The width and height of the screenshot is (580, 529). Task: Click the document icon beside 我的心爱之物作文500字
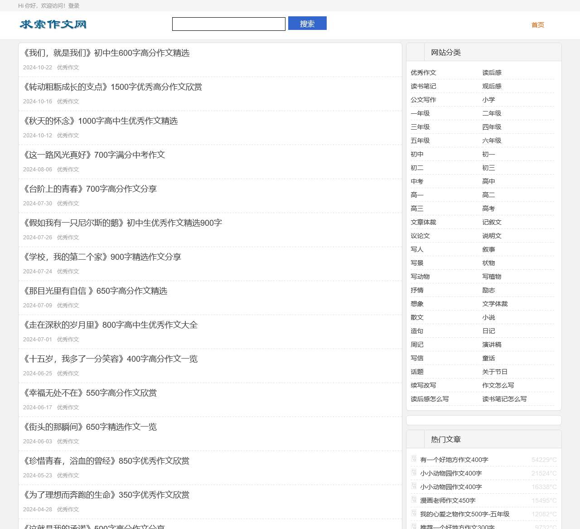(414, 514)
